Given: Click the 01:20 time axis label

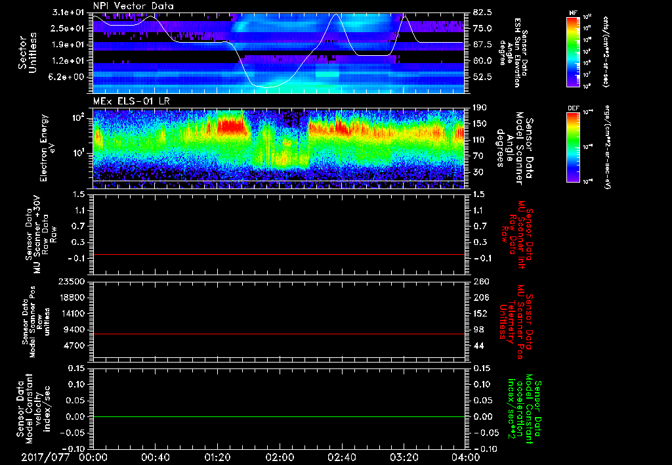Looking at the screenshot, I should (x=217, y=456).
